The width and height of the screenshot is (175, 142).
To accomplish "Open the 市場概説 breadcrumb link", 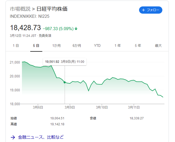I will (20, 9).
